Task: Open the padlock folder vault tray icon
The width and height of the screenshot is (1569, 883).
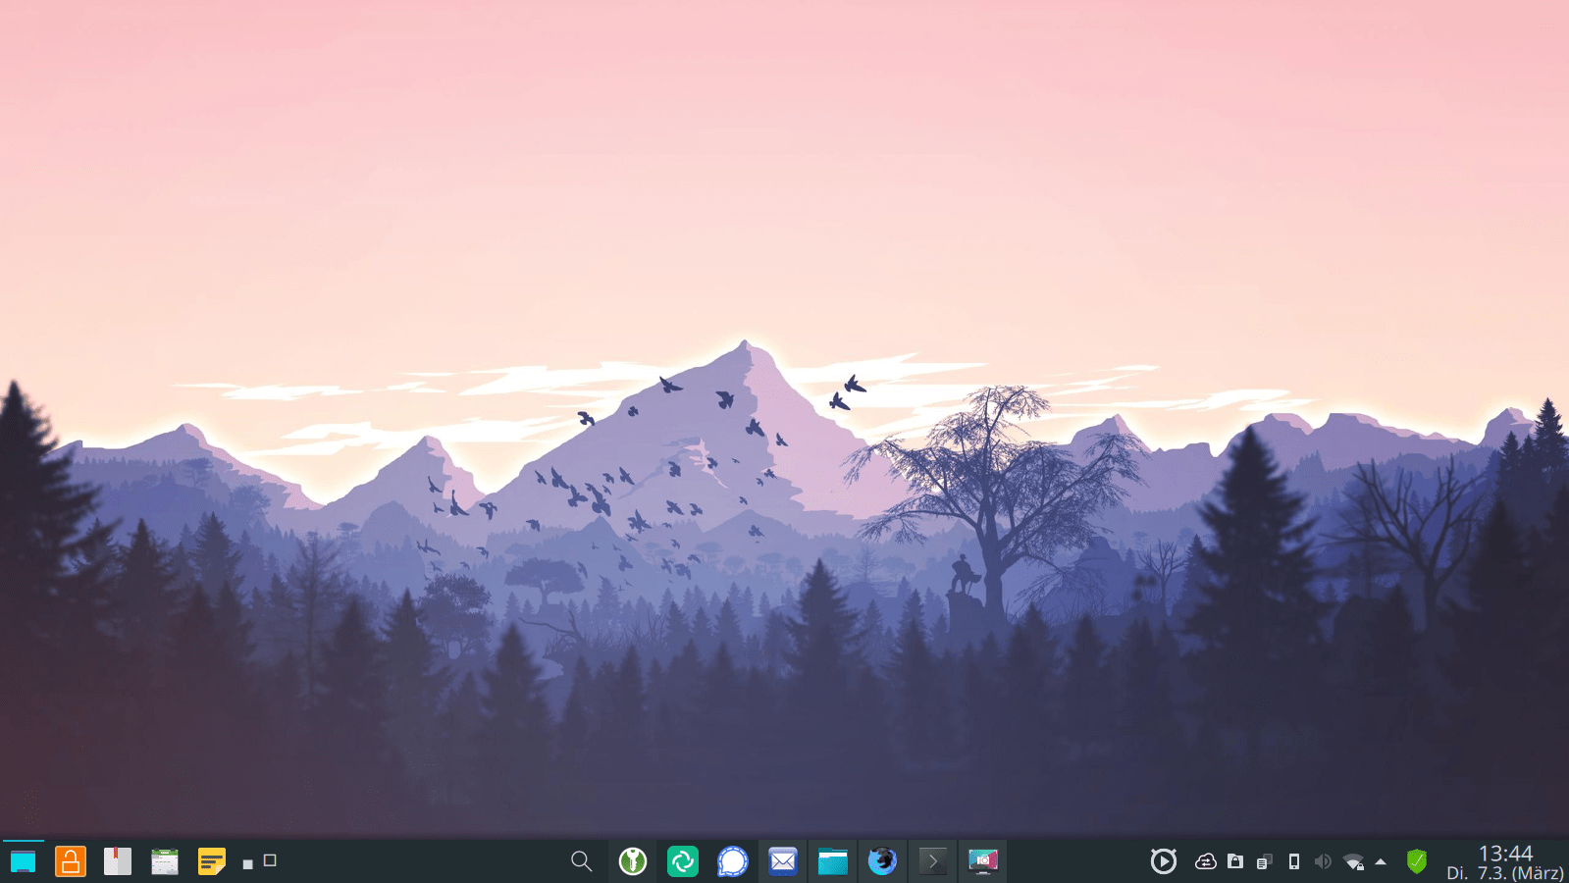Action: 1235,861
